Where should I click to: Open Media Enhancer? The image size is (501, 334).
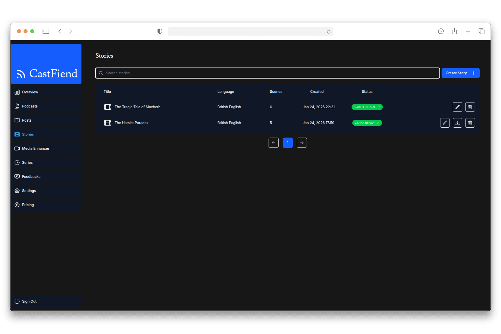[46, 148]
